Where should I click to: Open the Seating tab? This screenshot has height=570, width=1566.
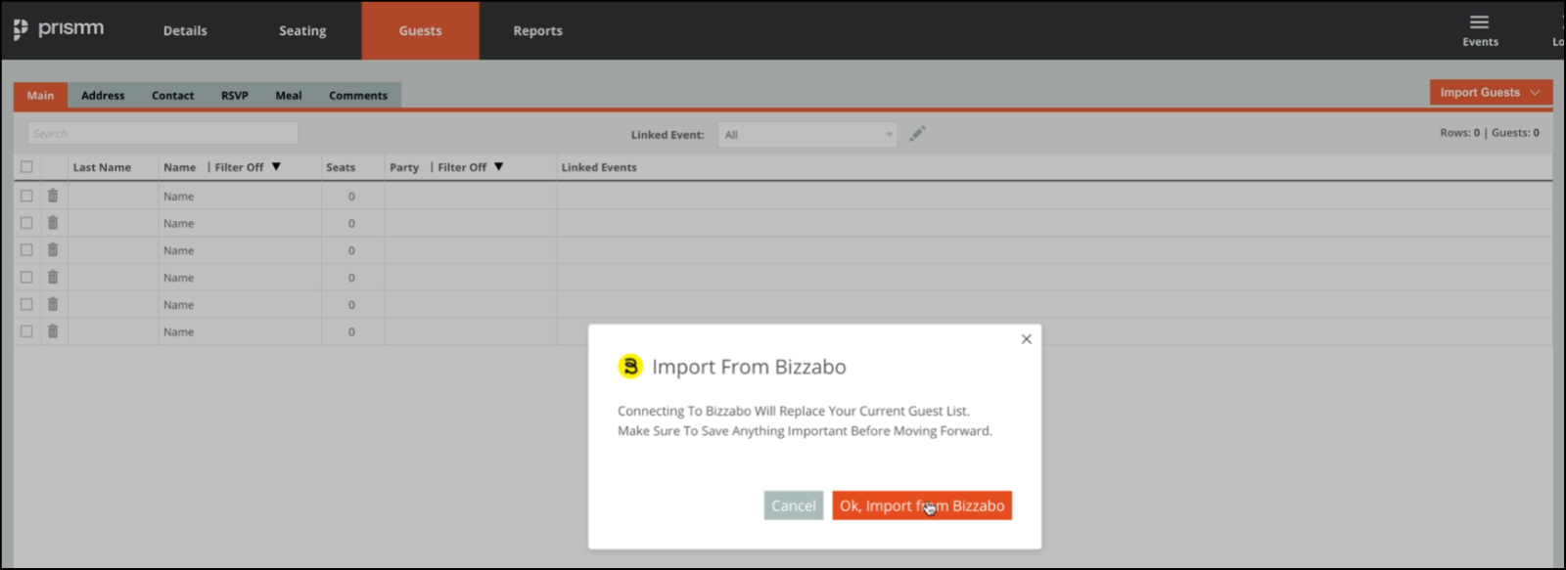302,30
